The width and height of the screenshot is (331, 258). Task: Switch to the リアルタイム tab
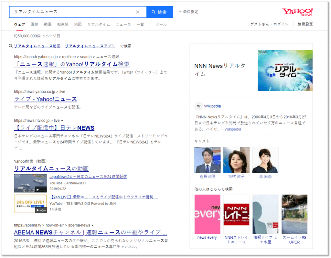[99, 24]
